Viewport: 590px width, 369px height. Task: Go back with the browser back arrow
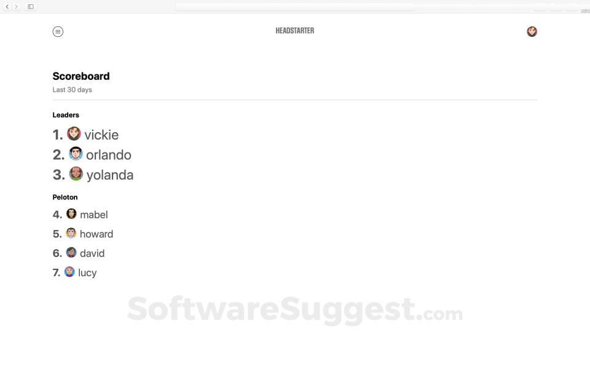[7, 7]
